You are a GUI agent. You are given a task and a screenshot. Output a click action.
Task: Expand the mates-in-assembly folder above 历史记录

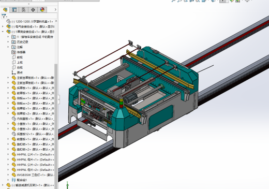click(8, 37)
